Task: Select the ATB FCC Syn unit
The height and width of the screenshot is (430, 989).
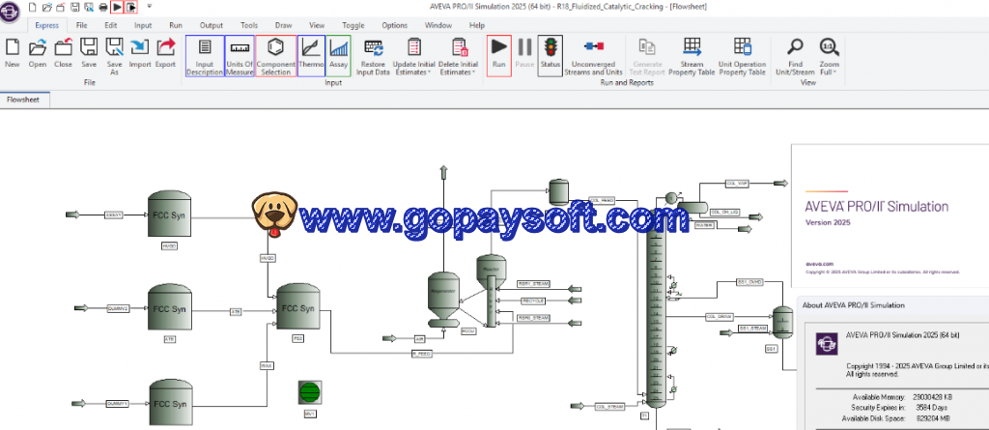Action: click(170, 307)
